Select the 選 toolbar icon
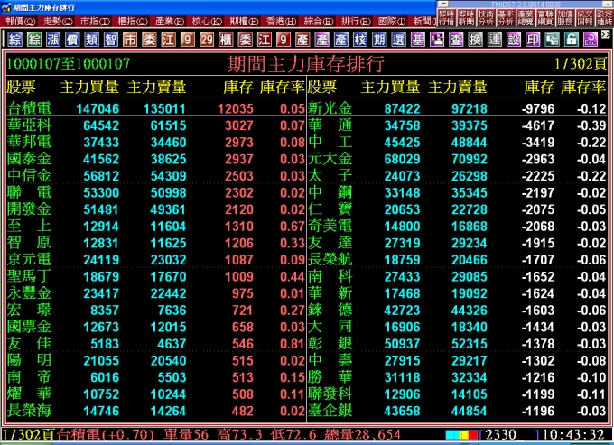This screenshot has height=445, width=614. point(398,40)
